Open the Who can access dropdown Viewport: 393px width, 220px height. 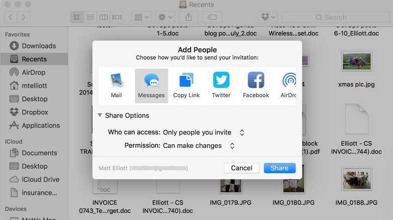pyautogui.click(x=204, y=132)
